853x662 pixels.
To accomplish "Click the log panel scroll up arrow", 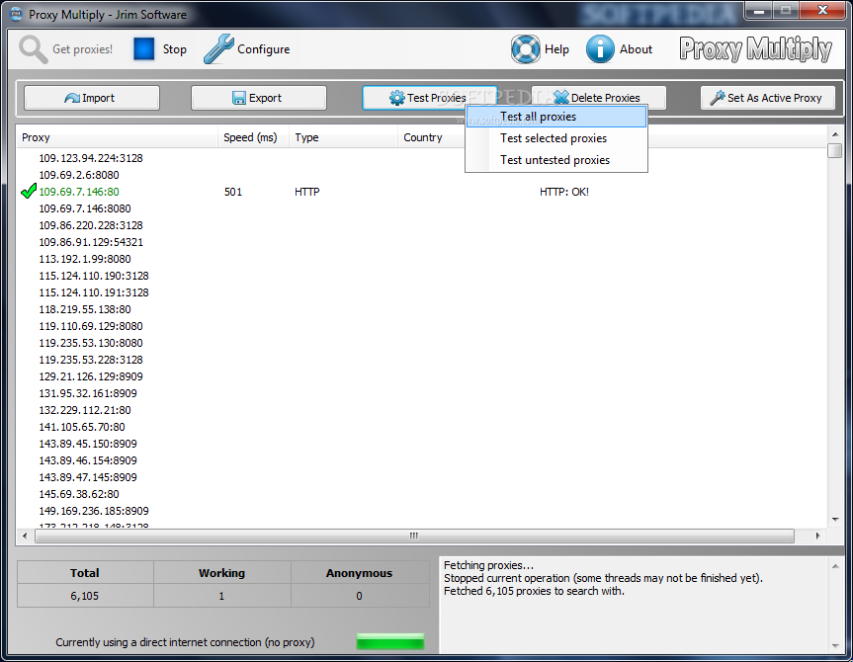I will pos(835,567).
